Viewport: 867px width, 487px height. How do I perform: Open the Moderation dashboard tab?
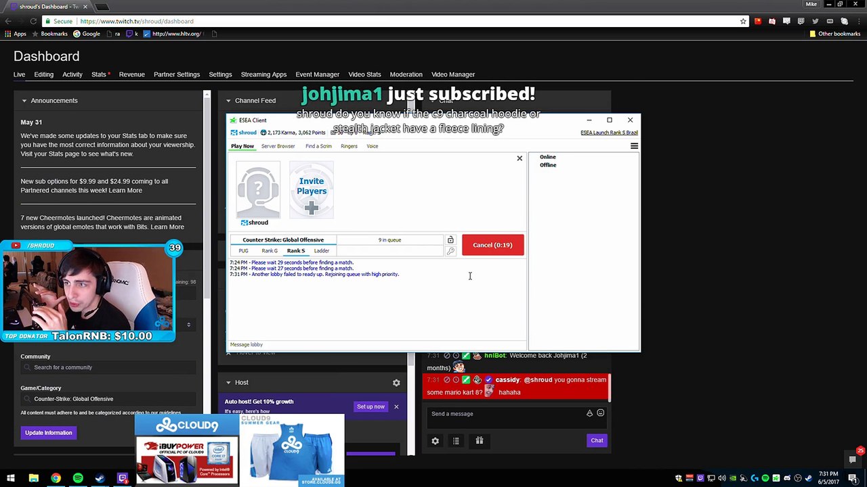406,74
